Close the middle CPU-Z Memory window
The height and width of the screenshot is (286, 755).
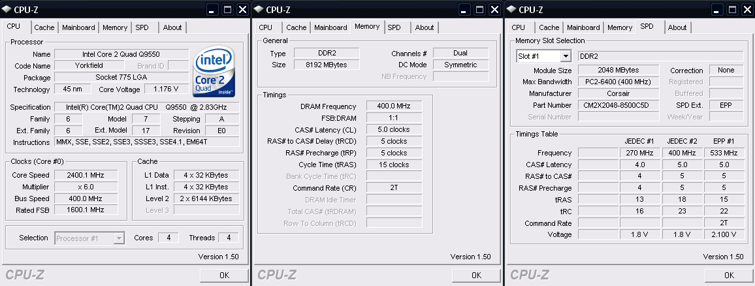coord(495,9)
